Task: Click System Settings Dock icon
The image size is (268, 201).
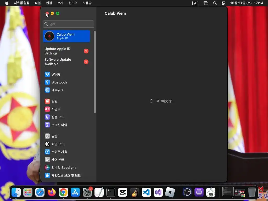Action: 87,192
